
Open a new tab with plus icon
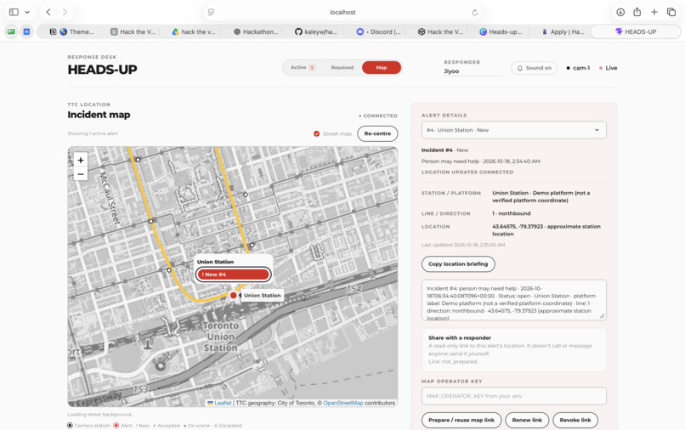(654, 12)
